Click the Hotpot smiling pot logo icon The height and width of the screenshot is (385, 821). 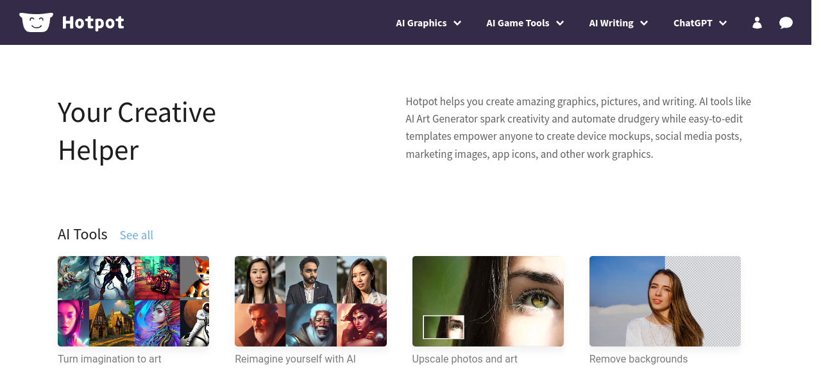pos(36,22)
